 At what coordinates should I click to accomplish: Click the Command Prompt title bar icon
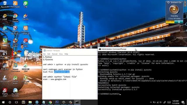click(x=100, y=49)
